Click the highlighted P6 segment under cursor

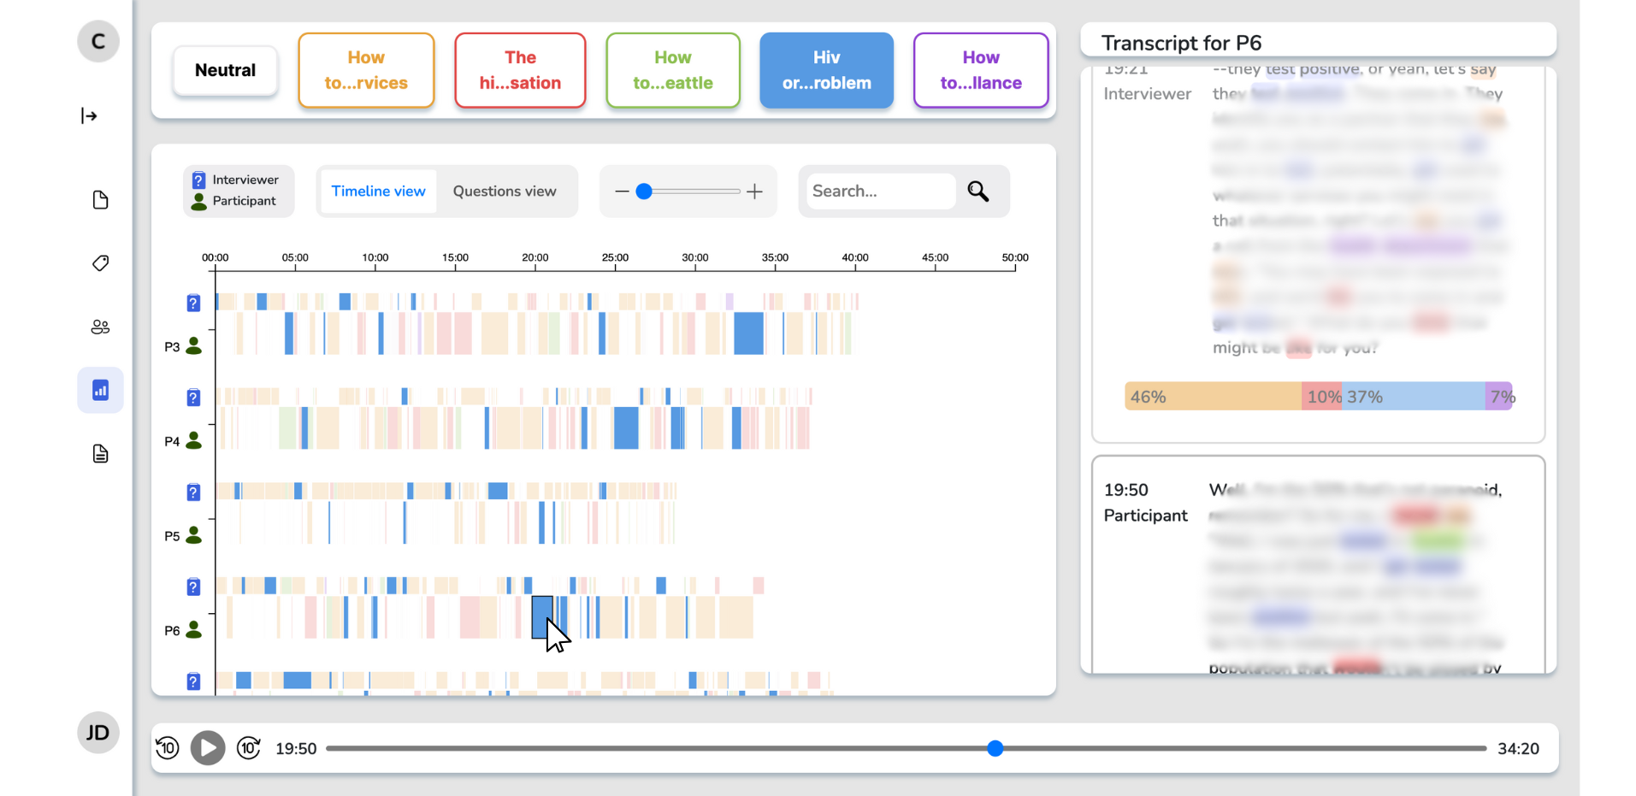pos(542,617)
